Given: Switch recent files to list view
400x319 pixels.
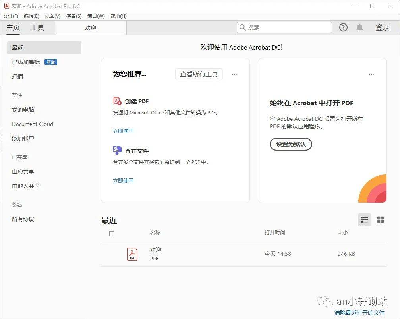Looking at the screenshot, I should (365, 220).
